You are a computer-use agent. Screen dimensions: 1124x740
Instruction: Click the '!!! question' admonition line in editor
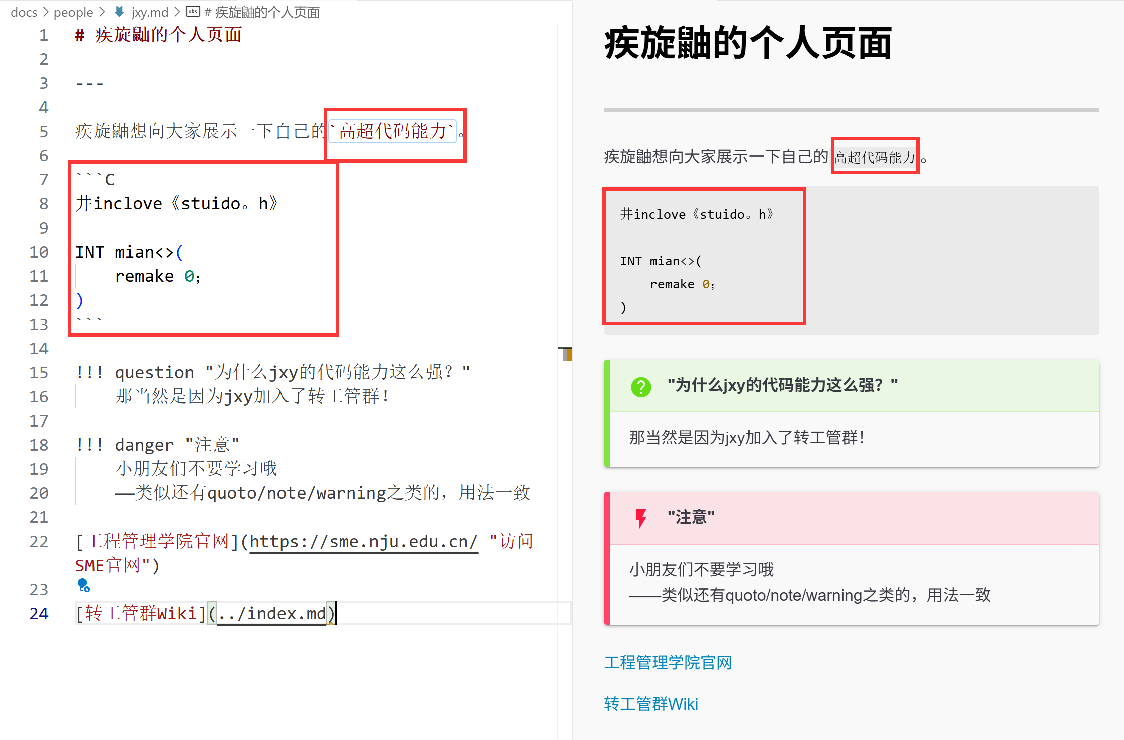click(273, 372)
